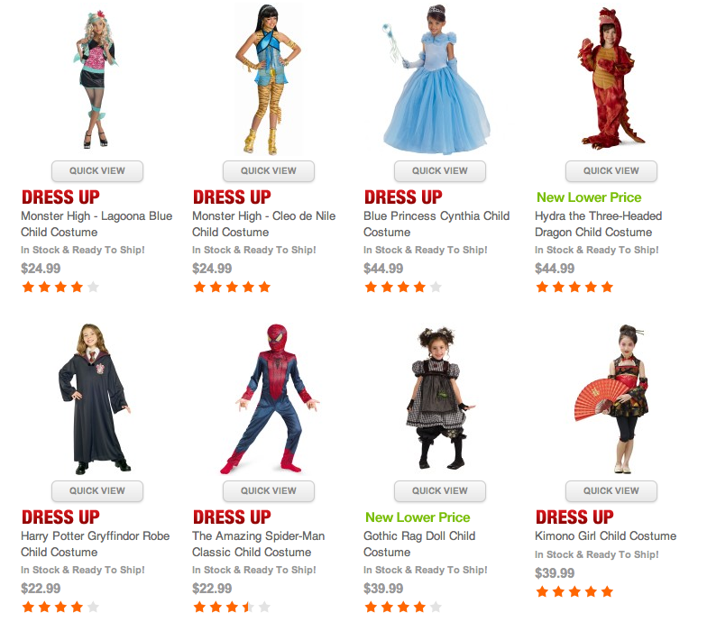
Task: Click five-star rating under Kimono Girl costume
Action: (574, 591)
